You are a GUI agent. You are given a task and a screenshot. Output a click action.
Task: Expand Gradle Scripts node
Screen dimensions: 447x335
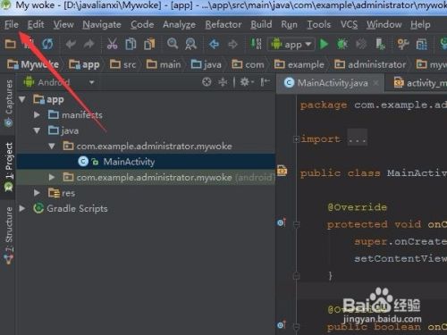[x=22, y=208]
